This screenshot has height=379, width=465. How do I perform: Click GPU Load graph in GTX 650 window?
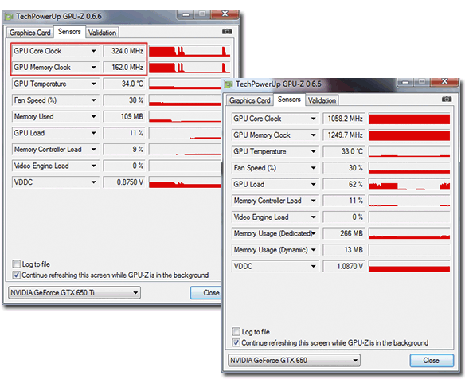click(x=409, y=184)
